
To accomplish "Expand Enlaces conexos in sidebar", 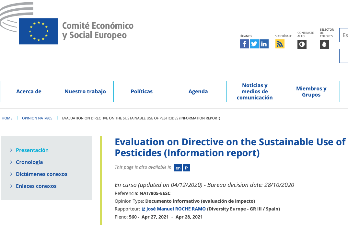I will (36, 186).
